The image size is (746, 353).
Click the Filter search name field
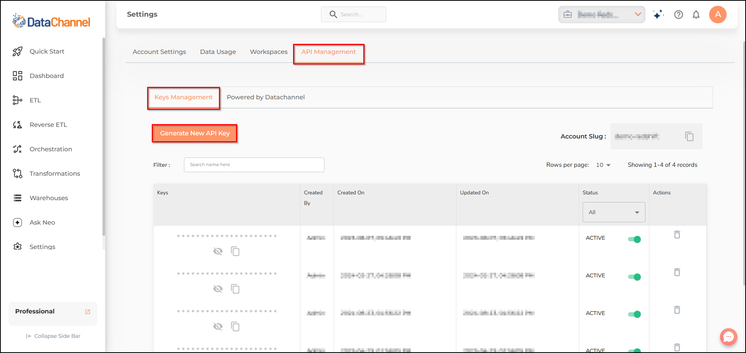point(254,165)
